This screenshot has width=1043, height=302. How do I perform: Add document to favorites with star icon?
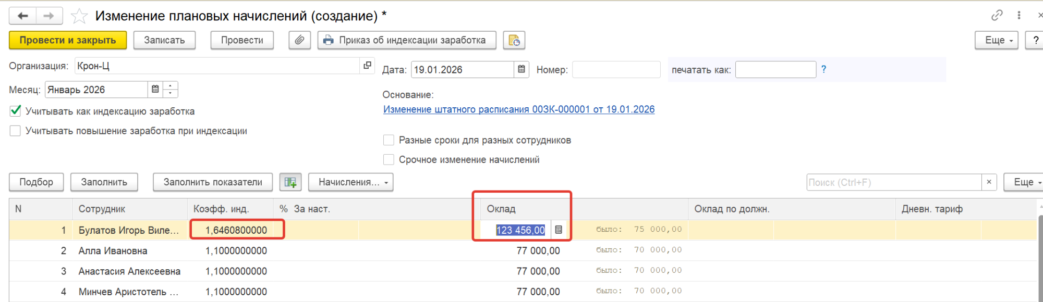click(x=79, y=16)
